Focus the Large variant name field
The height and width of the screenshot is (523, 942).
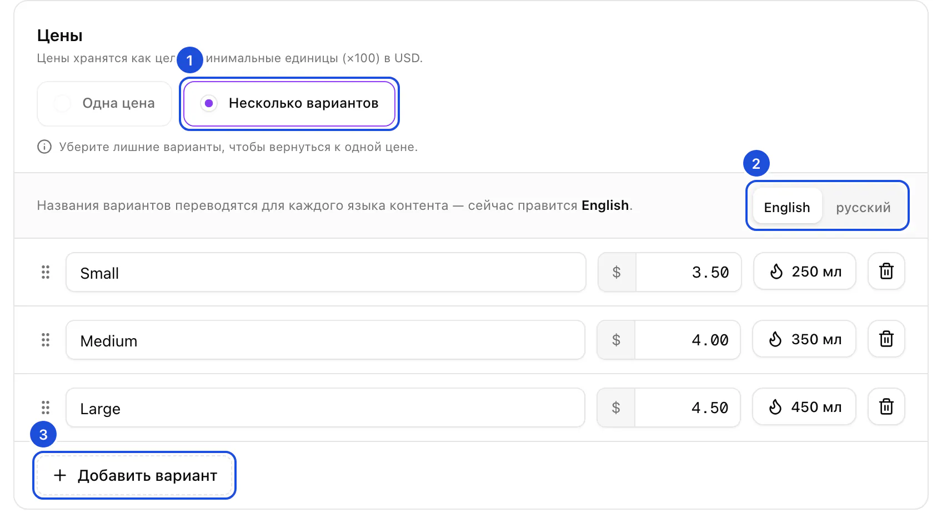click(325, 408)
